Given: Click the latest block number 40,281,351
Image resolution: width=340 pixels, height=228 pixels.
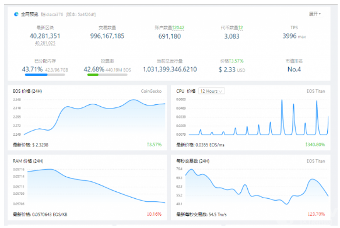Looking at the screenshot, I should 45,36.
